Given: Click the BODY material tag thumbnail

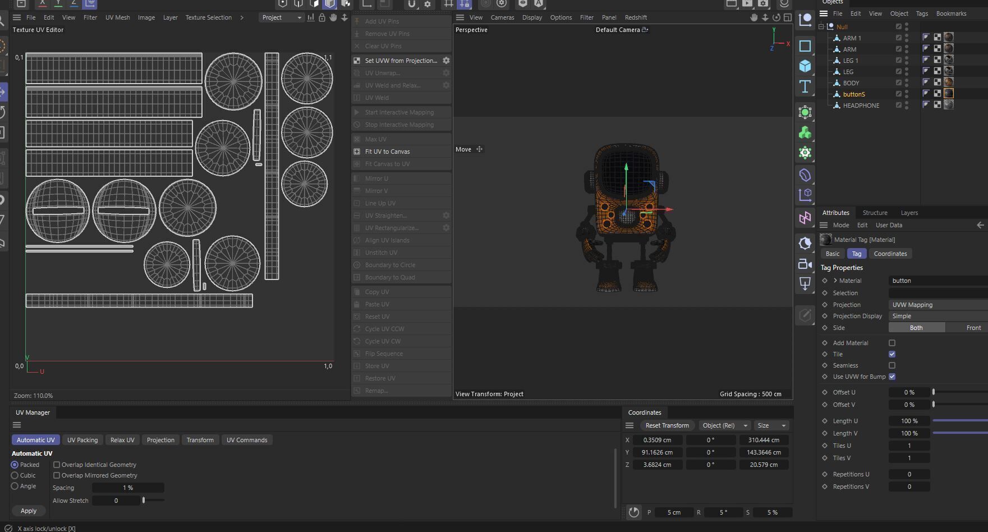Looking at the screenshot, I should coord(949,82).
